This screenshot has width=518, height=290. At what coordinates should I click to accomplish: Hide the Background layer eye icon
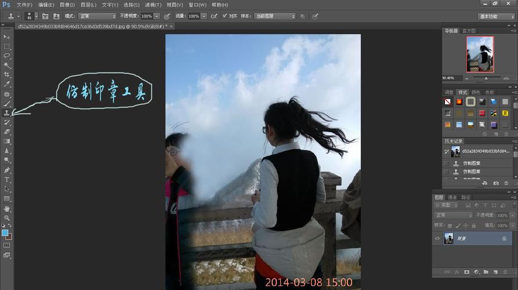437,238
